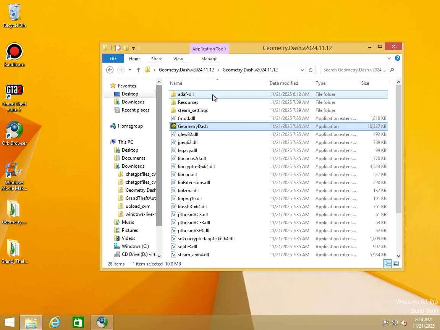Switch to Details view layout button
Image resolution: width=440 pixels, height=330 pixels.
(x=388, y=264)
